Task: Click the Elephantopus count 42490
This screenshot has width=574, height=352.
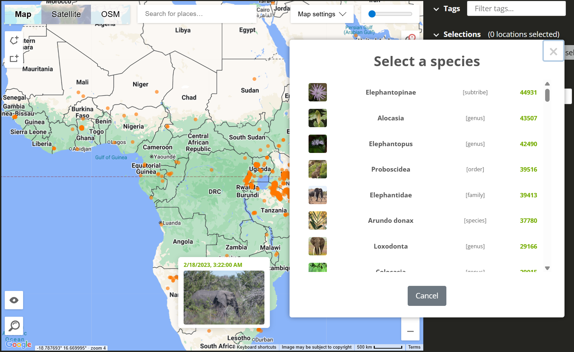Action: [x=529, y=144]
